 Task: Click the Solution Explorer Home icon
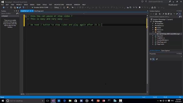[x=156, y=14]
